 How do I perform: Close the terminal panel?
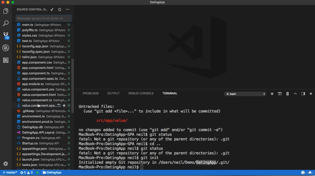(311, 94)
